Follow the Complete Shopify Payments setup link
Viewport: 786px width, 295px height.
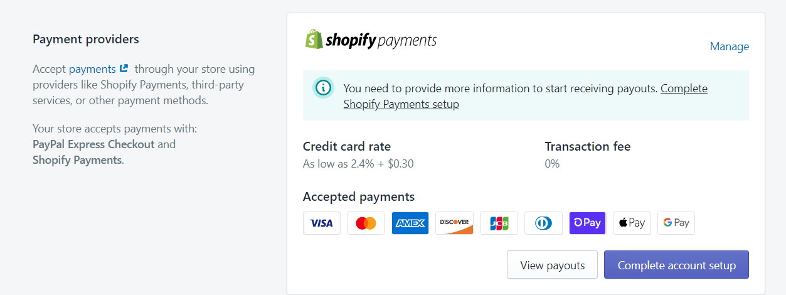[x=401, y=104]
